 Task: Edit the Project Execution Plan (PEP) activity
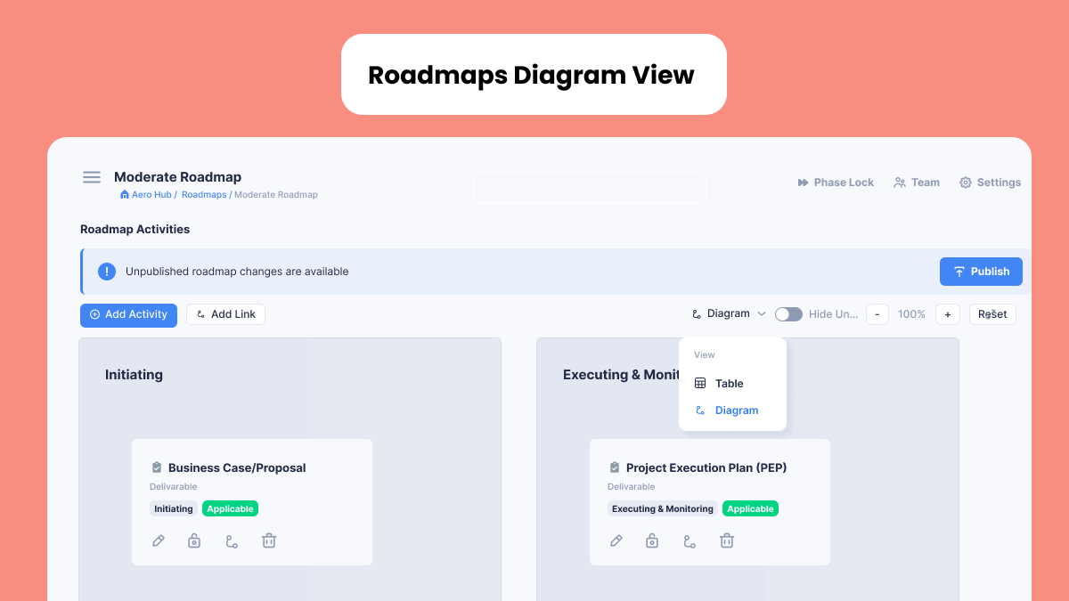[616, 540]
